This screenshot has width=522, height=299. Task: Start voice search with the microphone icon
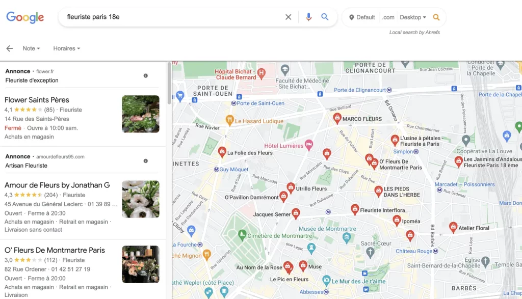308,17
